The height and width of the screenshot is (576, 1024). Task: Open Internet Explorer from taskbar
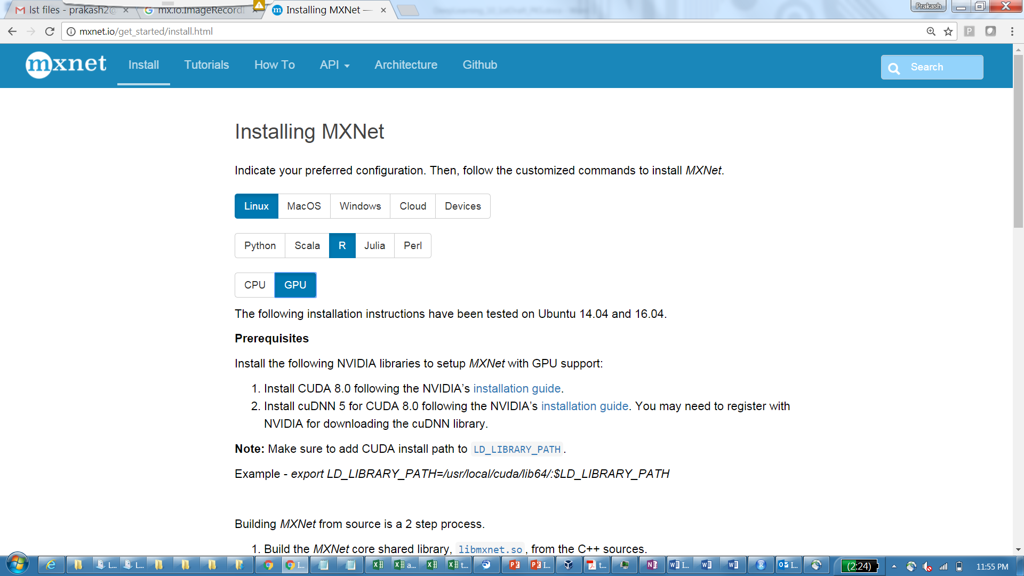coord(51,565)
